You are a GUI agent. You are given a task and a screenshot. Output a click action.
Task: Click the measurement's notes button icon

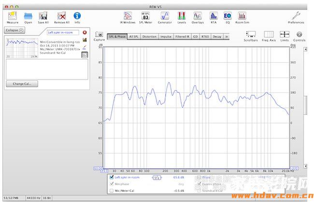[x=85, y=55]
